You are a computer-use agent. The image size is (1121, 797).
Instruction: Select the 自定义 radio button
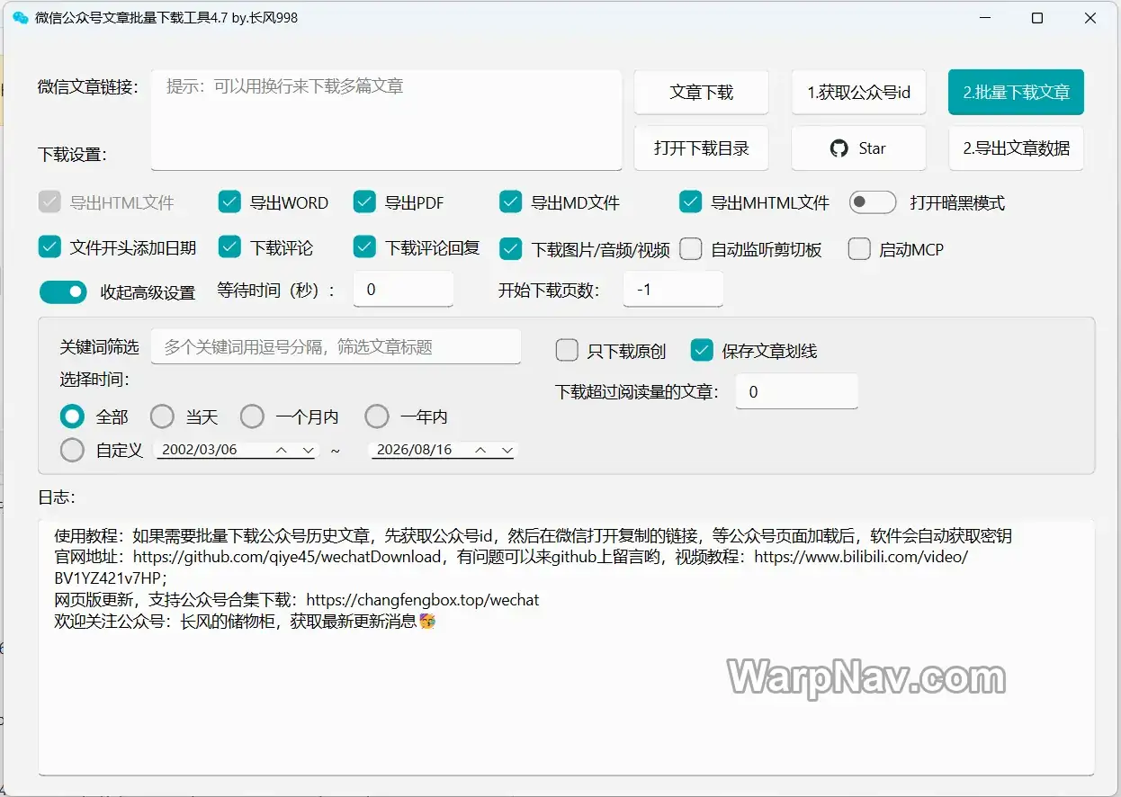(72, 450)
